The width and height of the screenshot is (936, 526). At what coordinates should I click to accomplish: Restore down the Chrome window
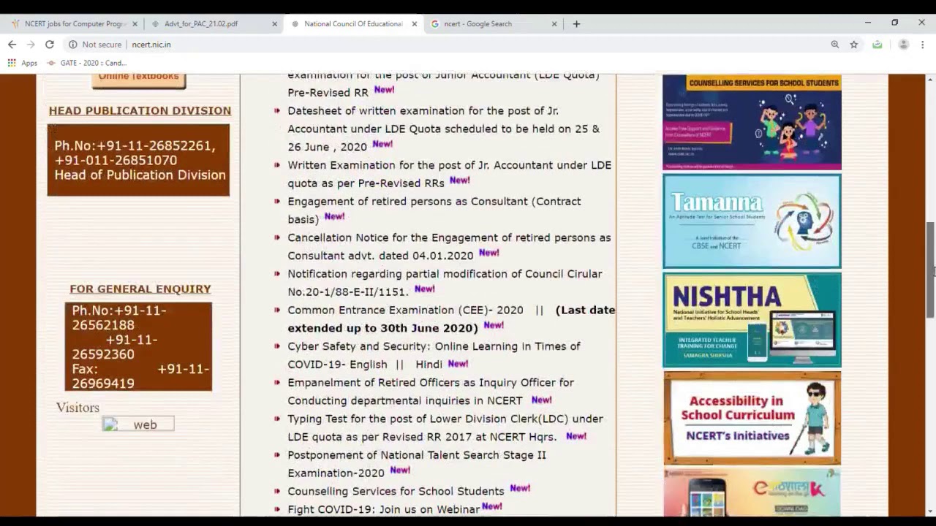(894, 23)
